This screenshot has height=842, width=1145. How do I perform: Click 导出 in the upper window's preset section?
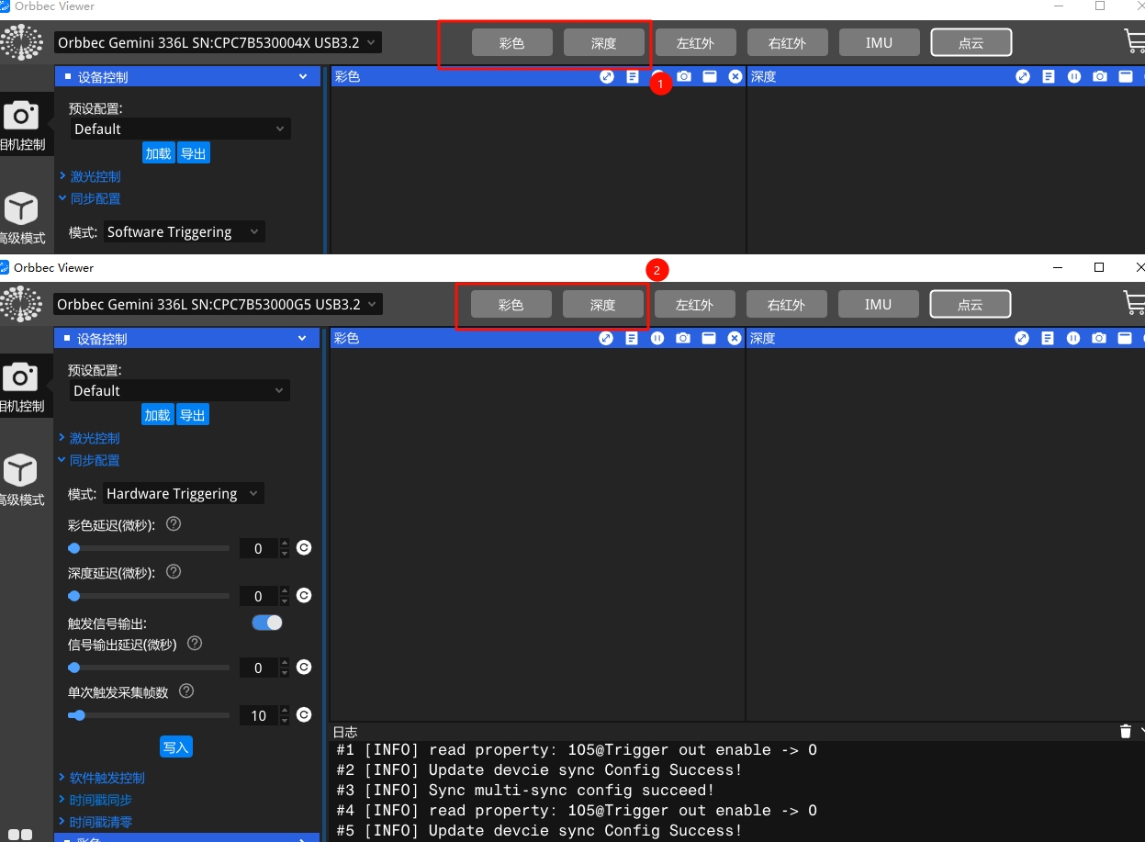tap(194, 153)
